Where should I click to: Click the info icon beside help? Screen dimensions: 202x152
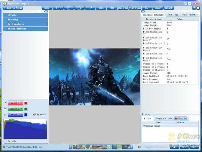(198, 8)
